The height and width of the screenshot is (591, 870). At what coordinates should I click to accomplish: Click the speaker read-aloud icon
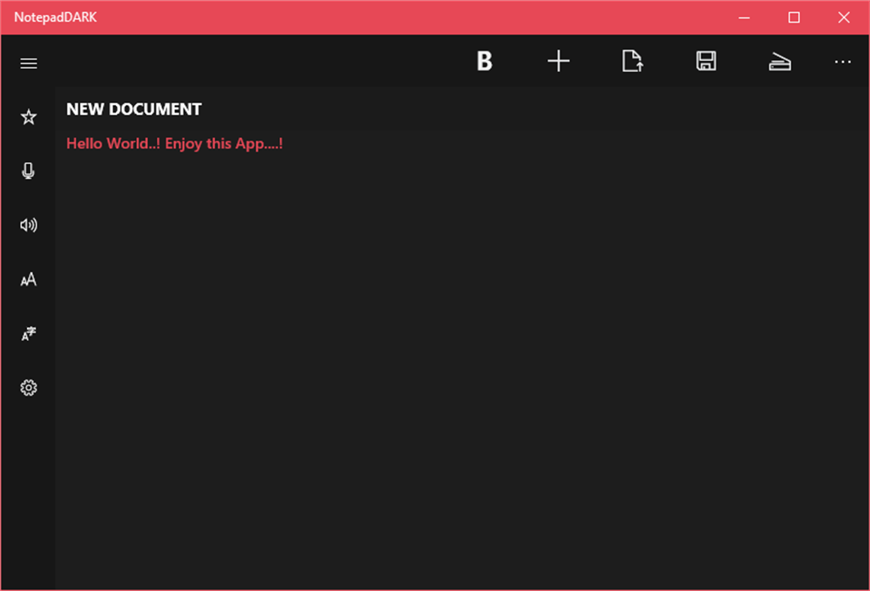click(29, 225)
